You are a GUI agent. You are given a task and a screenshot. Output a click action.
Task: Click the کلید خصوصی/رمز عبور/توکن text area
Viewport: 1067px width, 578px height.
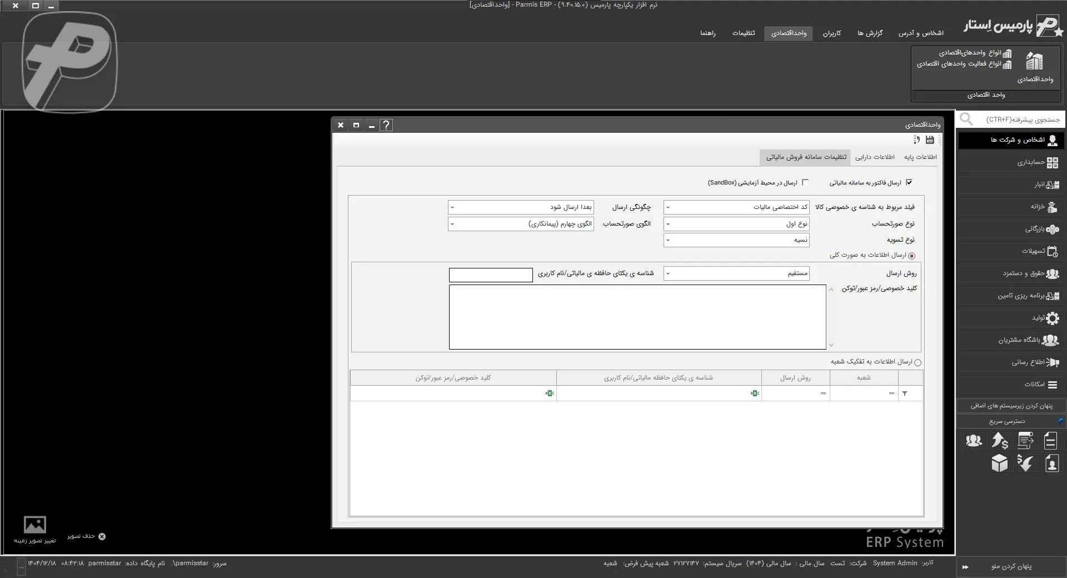pos(637,317)
